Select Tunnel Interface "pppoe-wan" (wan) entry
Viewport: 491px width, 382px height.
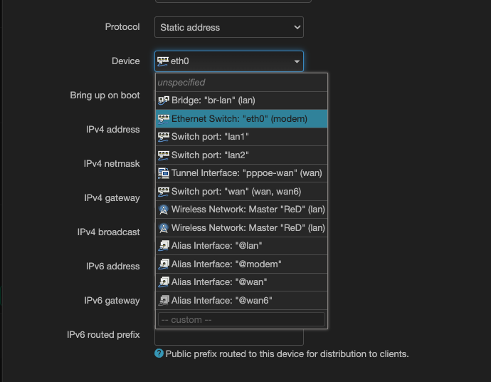point(241,173)
